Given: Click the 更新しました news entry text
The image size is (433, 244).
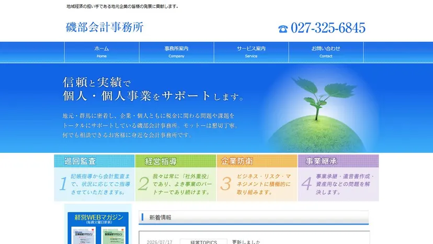Looking at the screenshot, I should [246, 242].
